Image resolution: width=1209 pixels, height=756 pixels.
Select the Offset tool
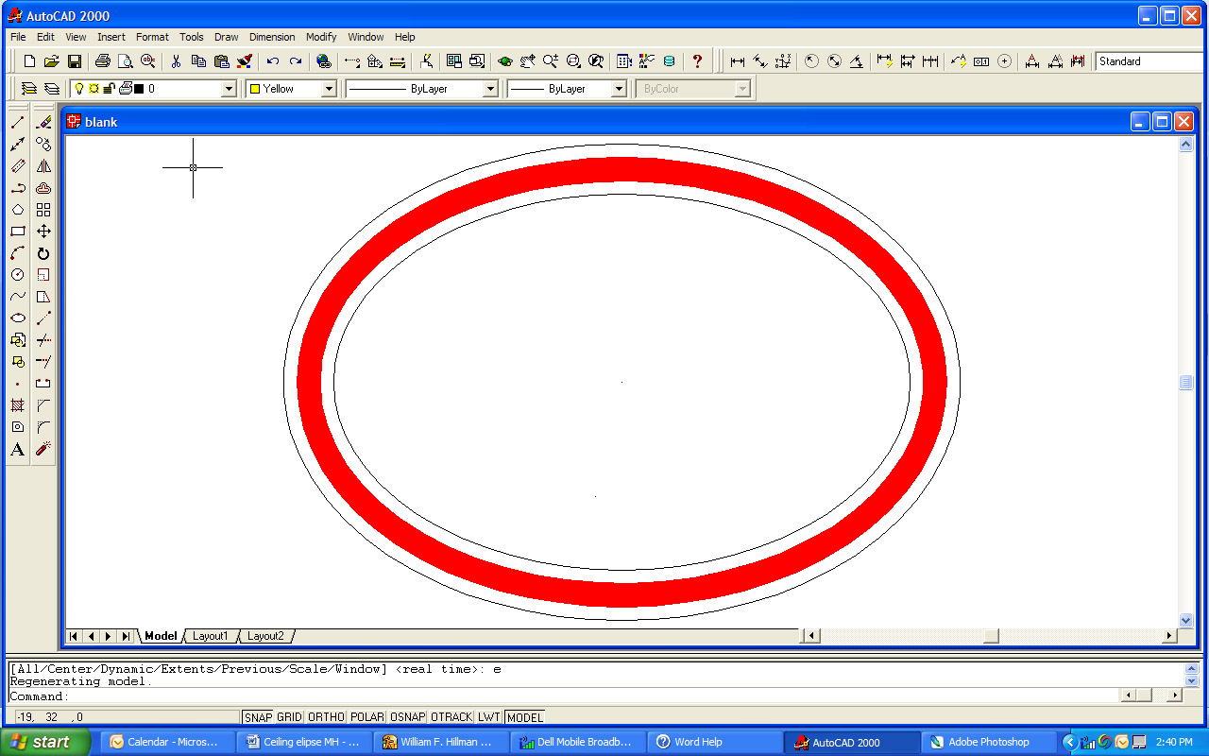point(43,188)
